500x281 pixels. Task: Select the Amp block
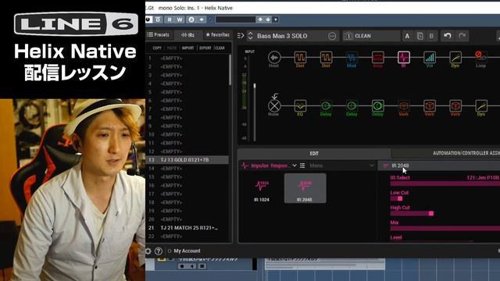[377, 58]
